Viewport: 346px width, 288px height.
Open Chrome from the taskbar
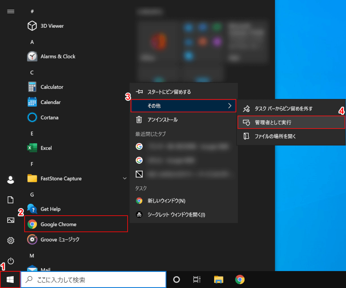[x=240, y=279]
